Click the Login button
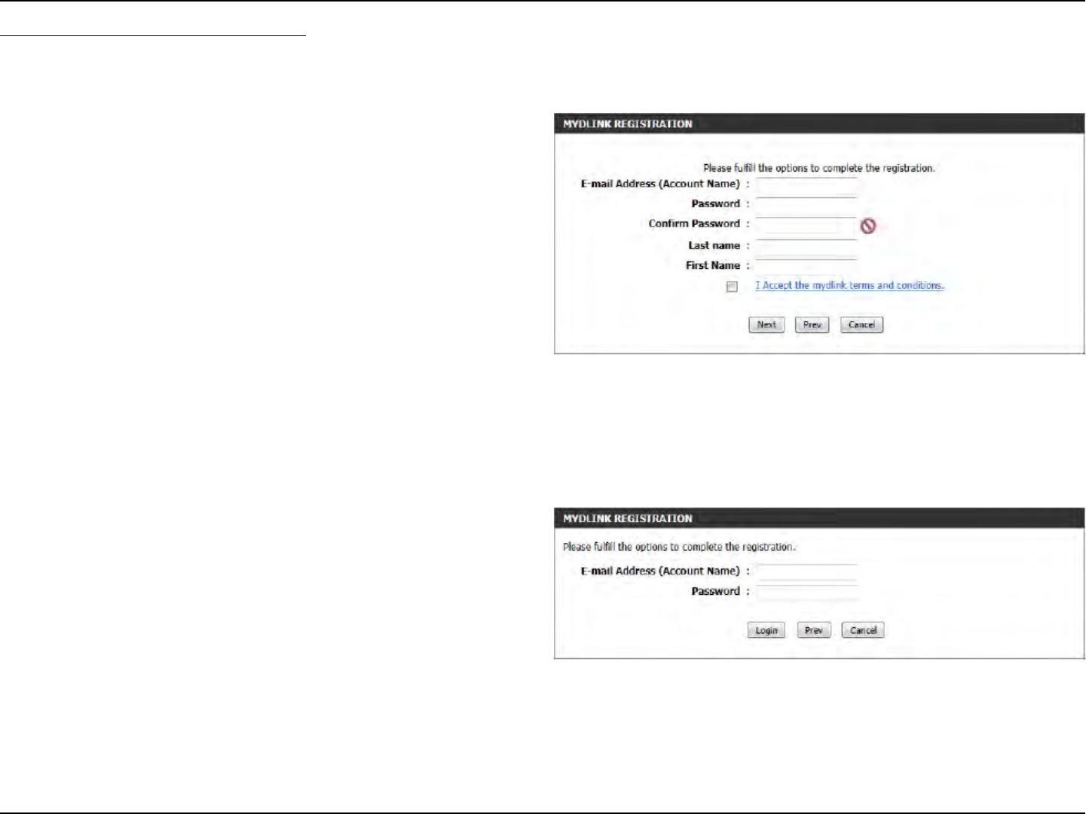Screen dimensions: 1086x814 tap(766, 630)
